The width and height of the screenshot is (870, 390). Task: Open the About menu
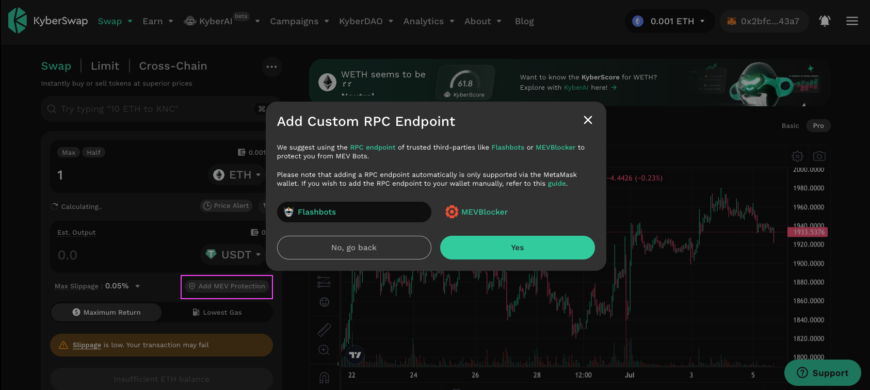tap(482, 21)
